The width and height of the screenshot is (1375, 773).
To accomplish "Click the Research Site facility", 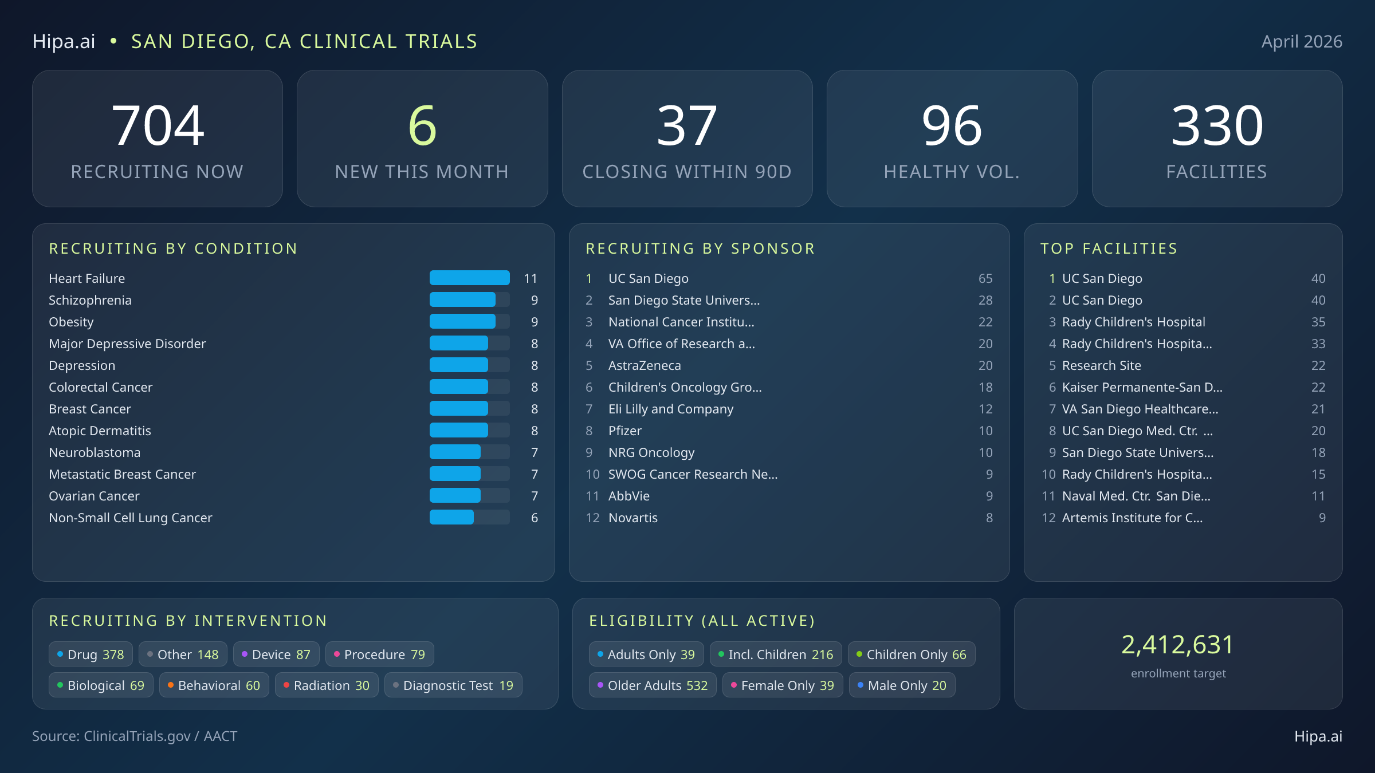I will point(1183,365).
